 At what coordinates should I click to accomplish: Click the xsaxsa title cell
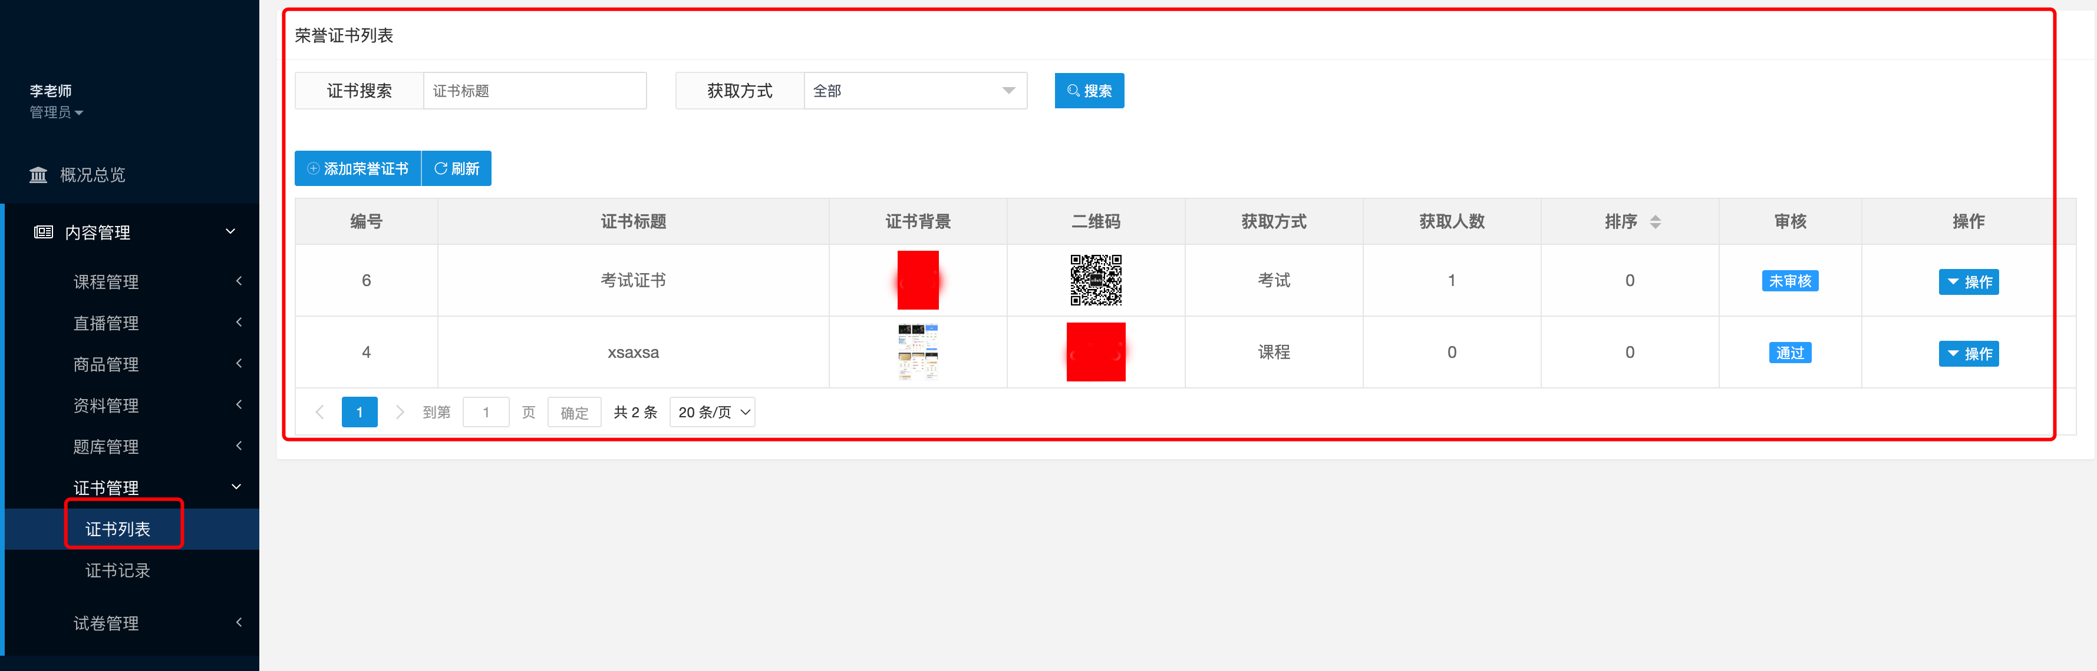pos(634,352)
